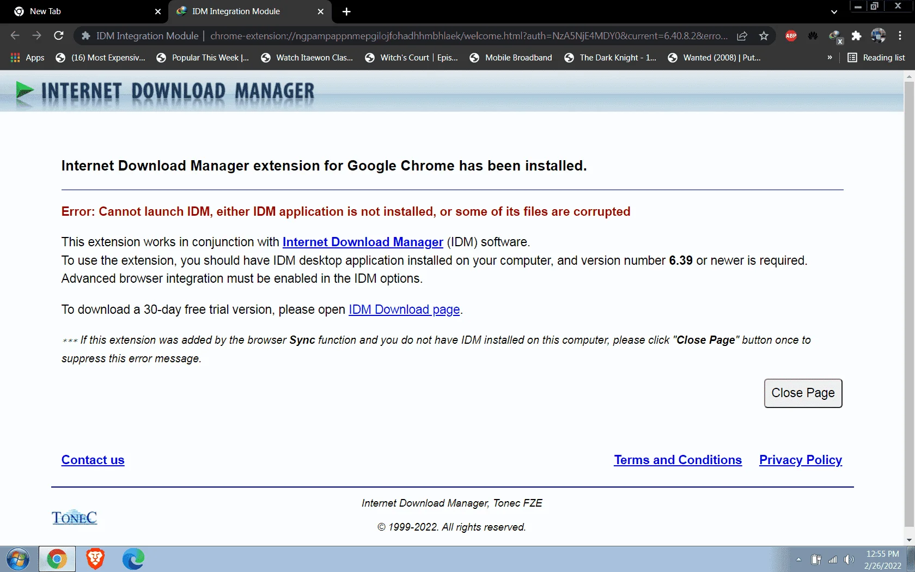Open Terms and Conditions link

(x=678, y=460)
